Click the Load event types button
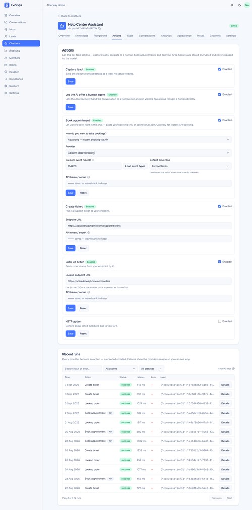252x510 pixels. coord(136,166)
